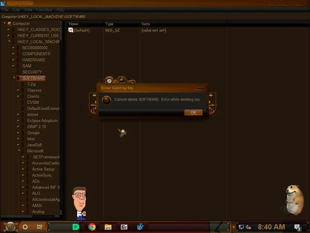Click the HKEY_LOCAL_MACHINE folder icon

(x=13, y=42)
